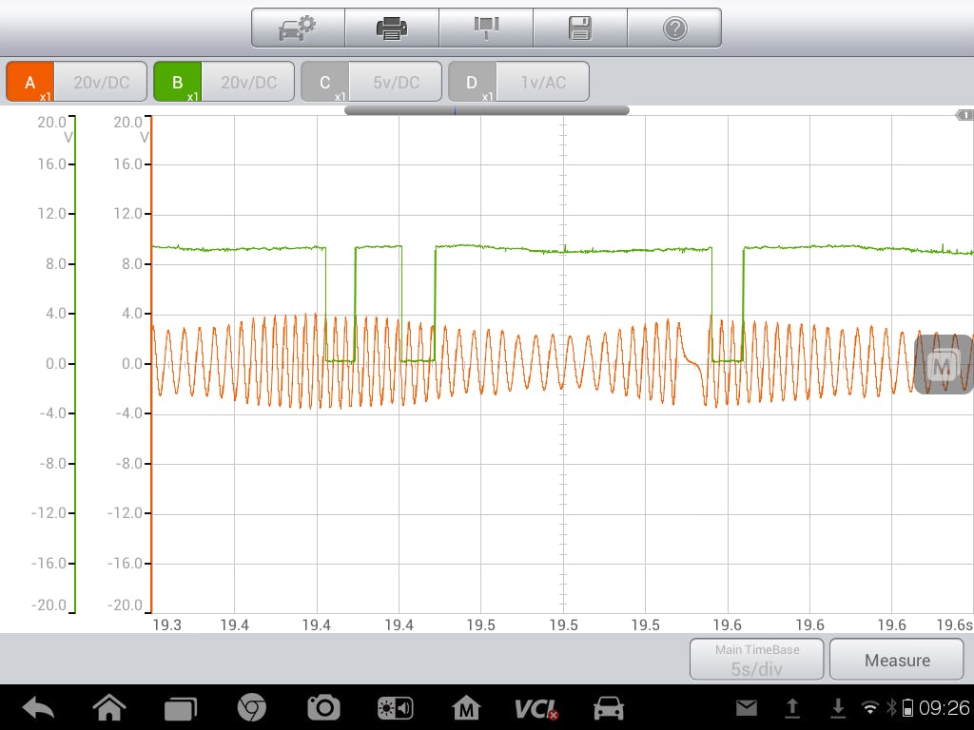Open the help question mark icon
974x730 pixels.
674,29
